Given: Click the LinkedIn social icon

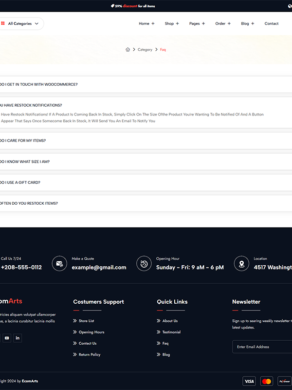Looking at the screenshot, I should (x=18, y=338).
